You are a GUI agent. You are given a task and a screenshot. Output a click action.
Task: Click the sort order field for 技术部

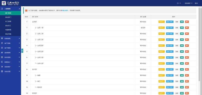point(27,69)
